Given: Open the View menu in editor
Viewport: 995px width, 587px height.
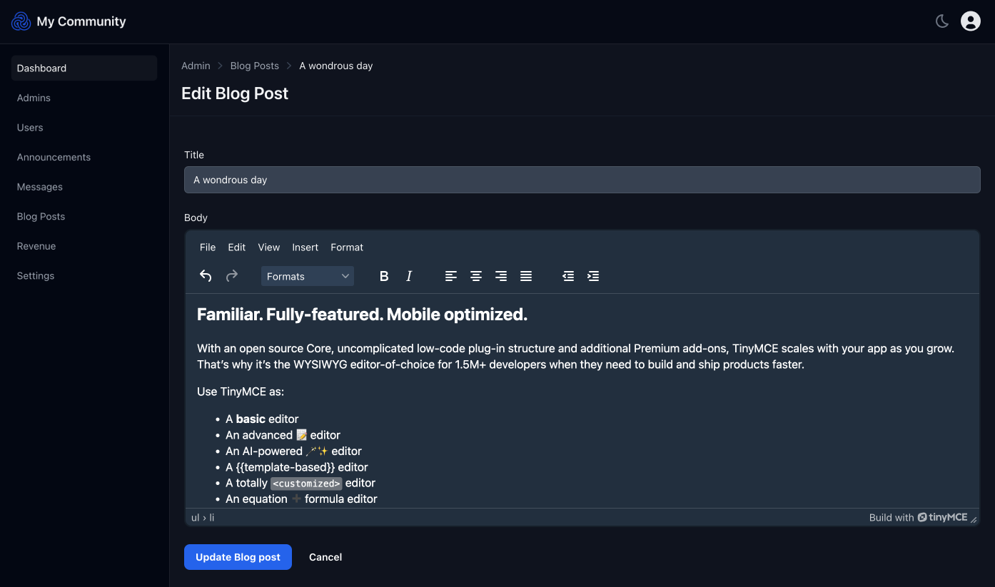Looking at the screenshot, I should [x=269, y=247].
